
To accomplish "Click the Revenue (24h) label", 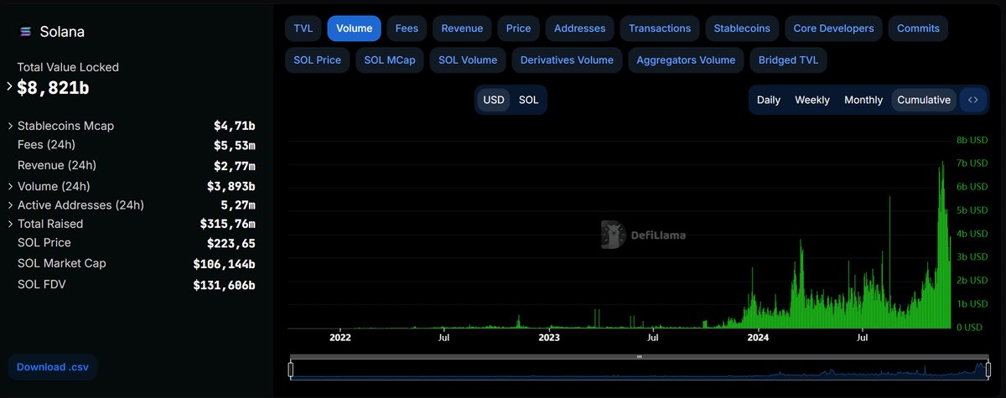I will pos(58,165).
